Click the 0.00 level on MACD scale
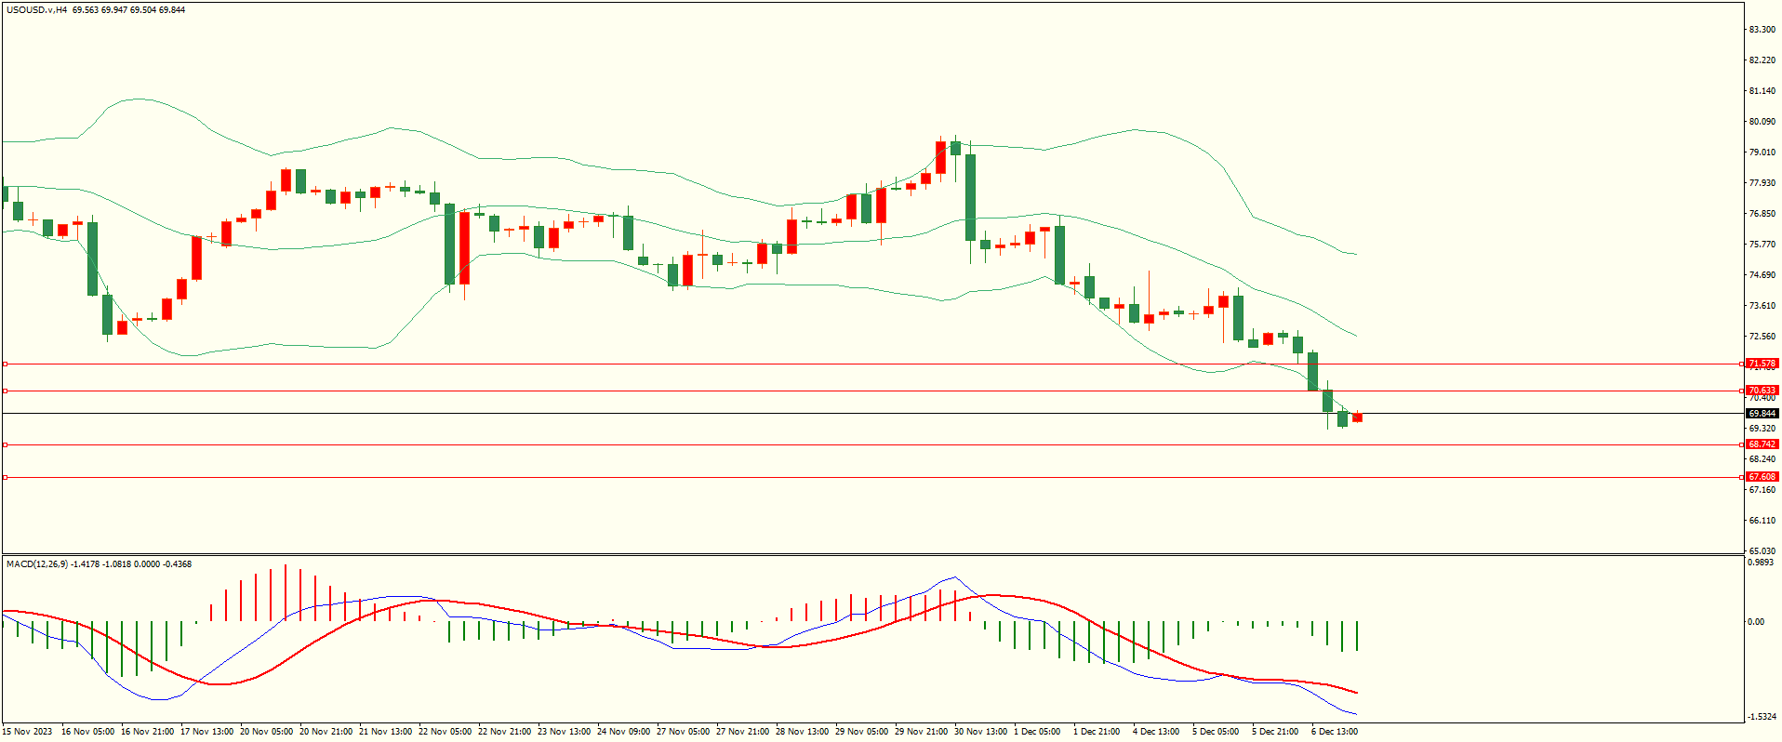The image size is (1782, 742). point(1755,621)
